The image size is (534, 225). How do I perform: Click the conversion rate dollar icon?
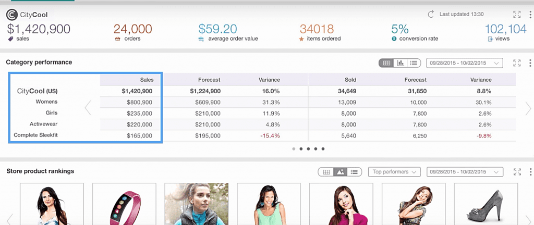(394, 39)
